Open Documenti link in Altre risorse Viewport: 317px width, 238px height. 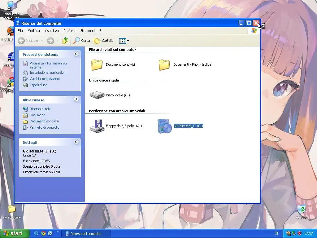37,115
